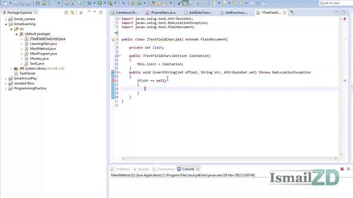
Task: Click the Quick Access search field
Action: [336, 3]
